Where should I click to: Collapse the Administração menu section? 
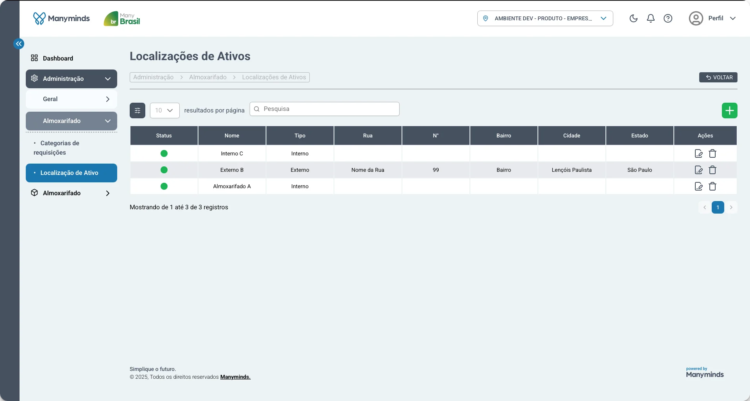(x=71, y=79)
